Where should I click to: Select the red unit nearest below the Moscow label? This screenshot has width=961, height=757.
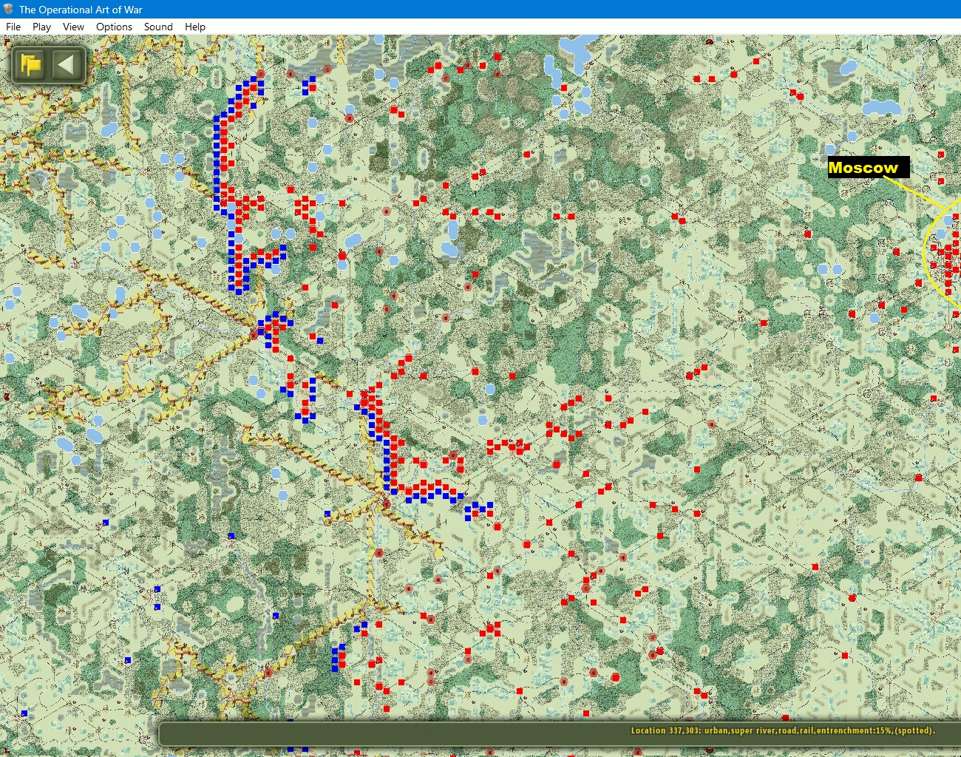click(x=896, y=252)
